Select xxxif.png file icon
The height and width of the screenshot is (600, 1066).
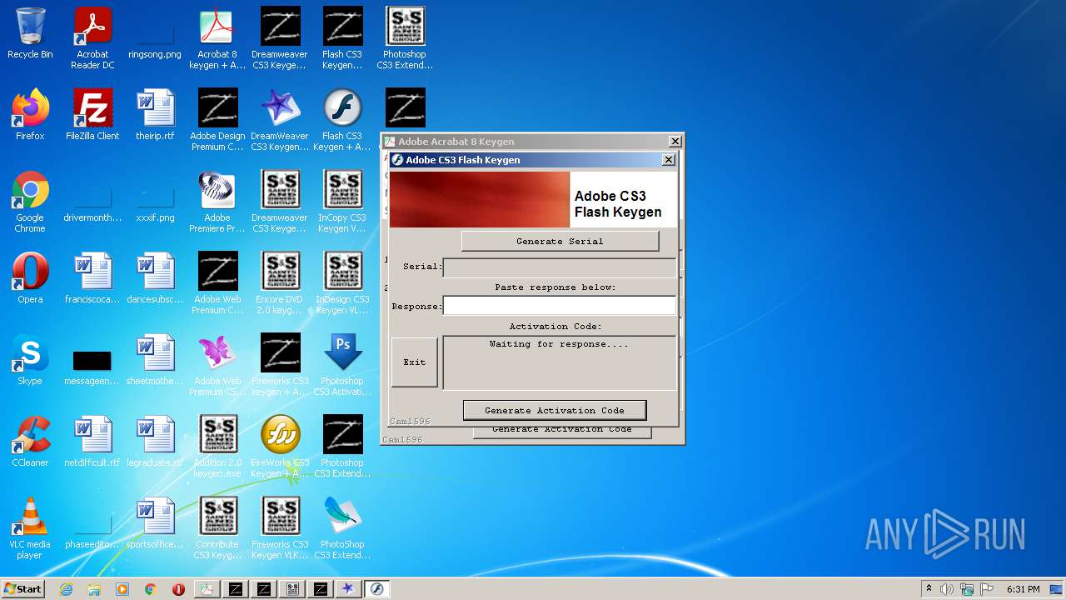(x=155, y=202)
